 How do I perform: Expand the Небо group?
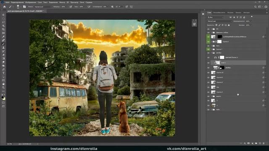pos(211,109)
